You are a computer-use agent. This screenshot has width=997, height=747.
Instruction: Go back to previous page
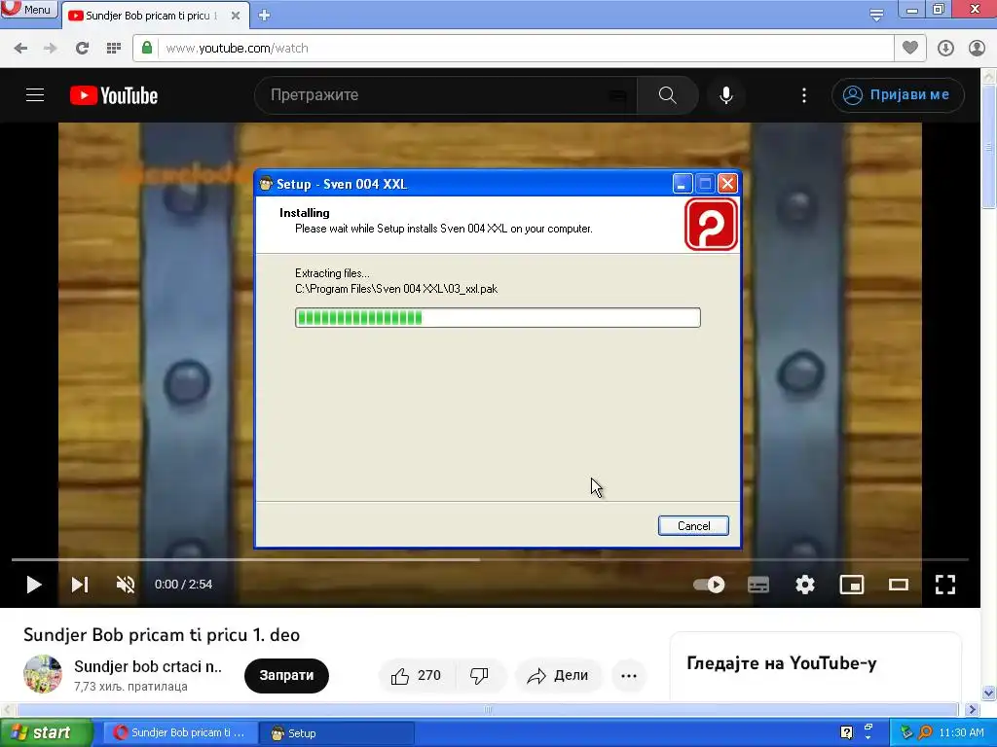coord(20,48)
